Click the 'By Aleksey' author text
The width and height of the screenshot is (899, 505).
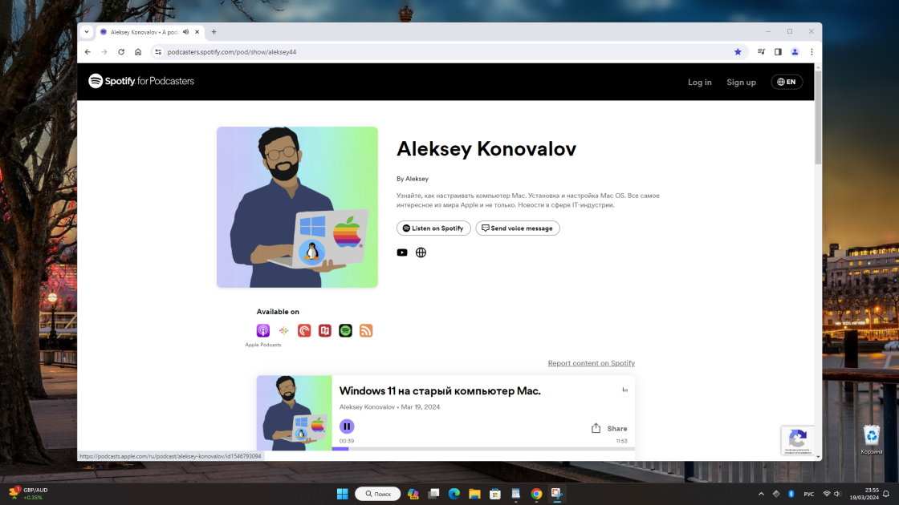413,179
